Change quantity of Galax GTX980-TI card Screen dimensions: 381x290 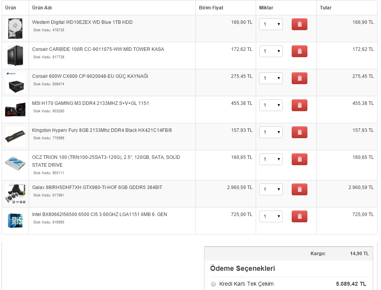(271, 189)
